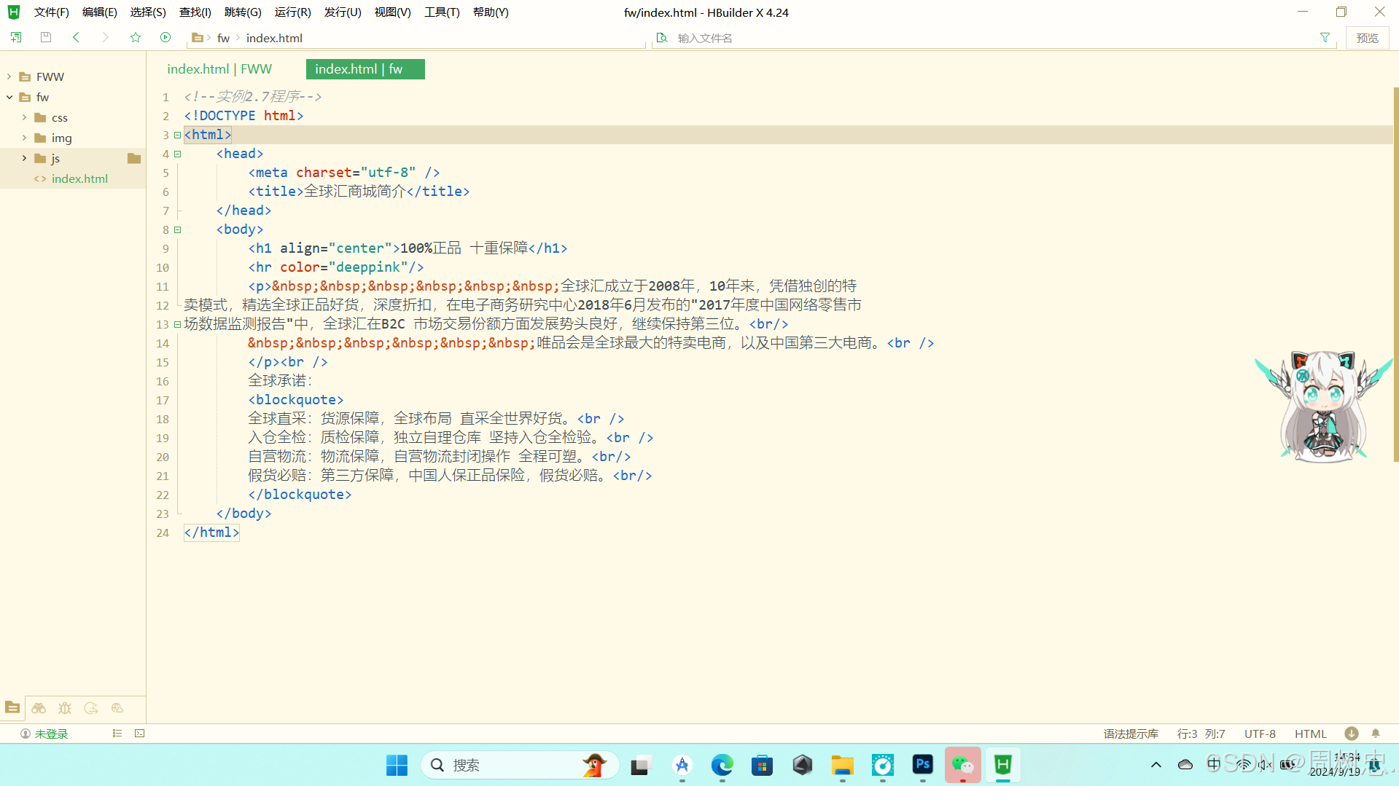The width and height of the screenshot is (1399, 786).
Task: Open the 发行(U) menu
Action: click(343, 12)
